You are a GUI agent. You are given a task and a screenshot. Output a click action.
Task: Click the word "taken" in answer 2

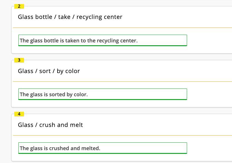tap(72, 41)
